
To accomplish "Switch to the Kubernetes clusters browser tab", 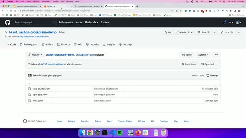I will [x=89, y=7].
